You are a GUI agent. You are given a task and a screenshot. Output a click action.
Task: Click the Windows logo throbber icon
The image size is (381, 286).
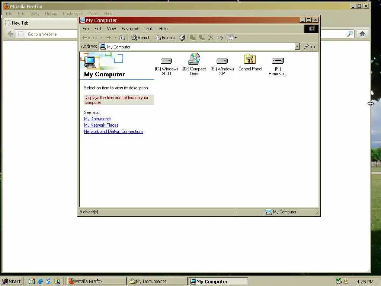[311, 29]
